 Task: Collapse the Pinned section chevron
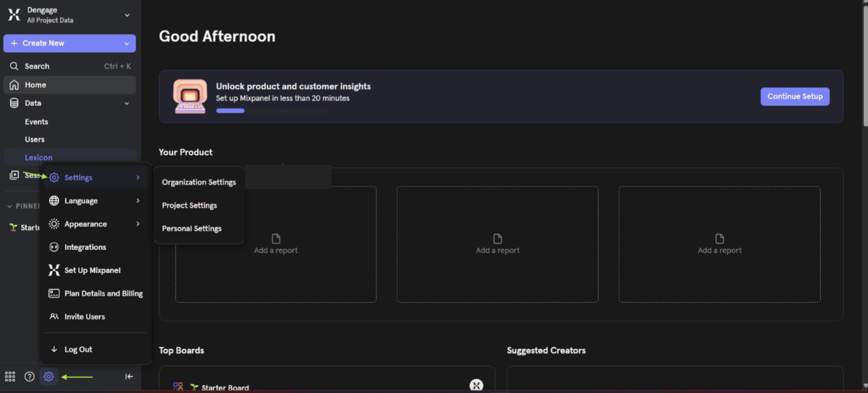(9, 206)
